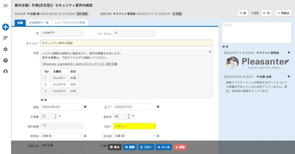Viewport: 295px width, 154px height.
Task: Click the メール mail button
Action: pyautogui.click(x=164, y=147)
